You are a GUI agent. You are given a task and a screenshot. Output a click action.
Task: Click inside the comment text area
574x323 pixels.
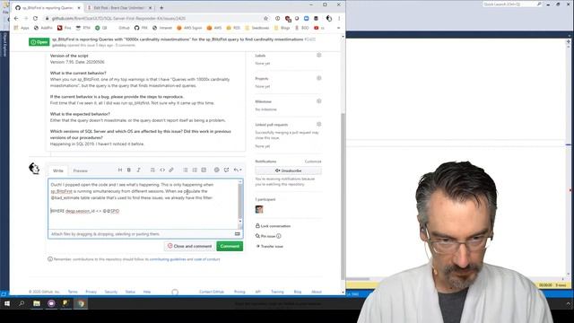click(143, 204)
